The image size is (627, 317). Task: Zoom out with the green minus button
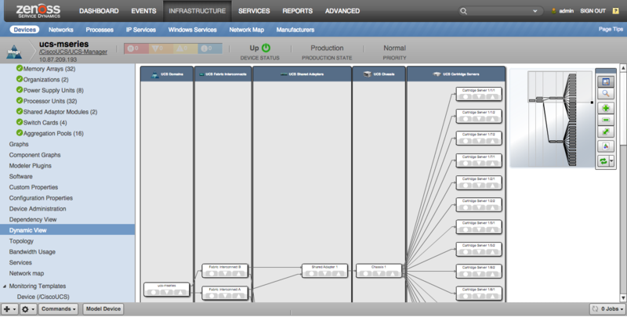605,120
